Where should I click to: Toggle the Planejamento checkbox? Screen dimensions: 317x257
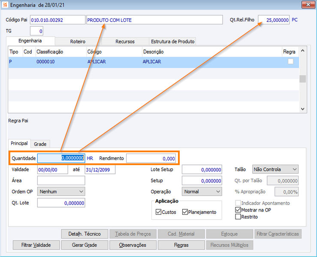[x=185, y=212]
